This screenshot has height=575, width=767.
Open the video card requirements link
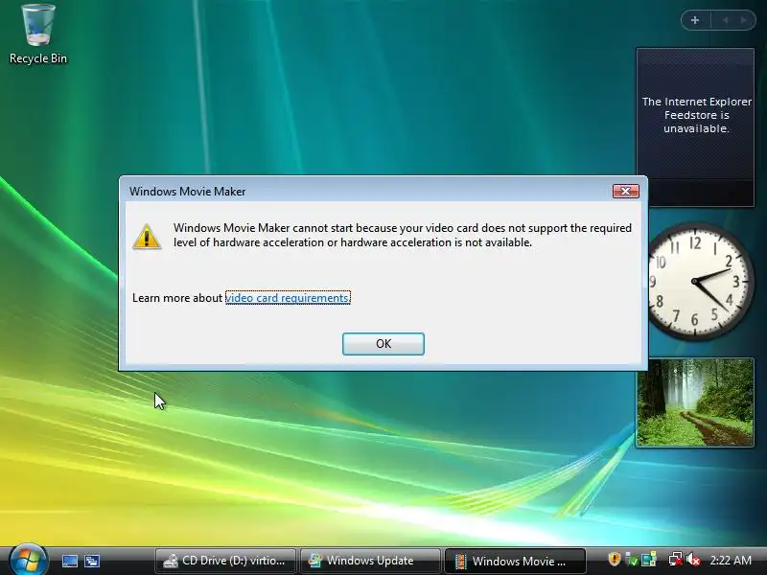288,298
